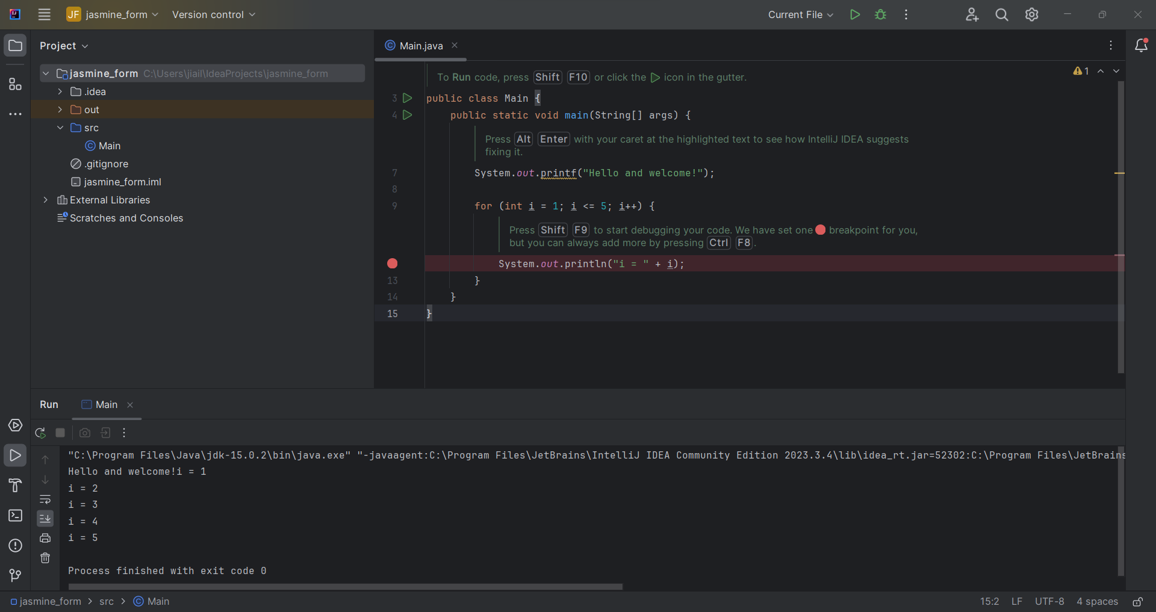Screen dimensions: 1156x612
Task: Open the Services tool window
Action: 15,425
